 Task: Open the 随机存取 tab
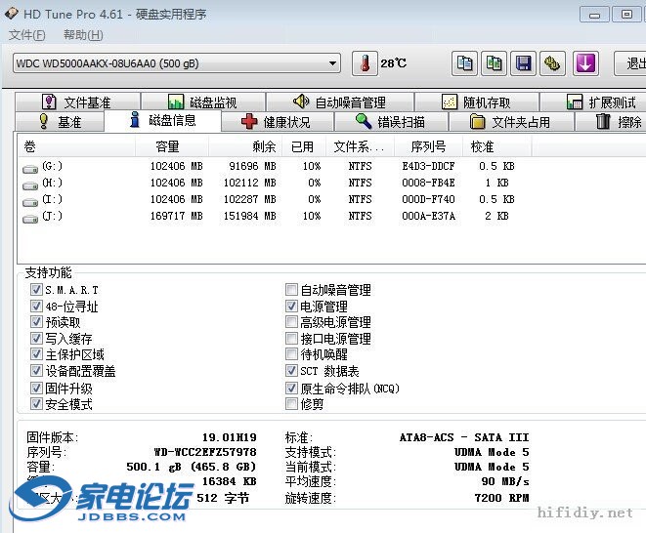[477, 102]
